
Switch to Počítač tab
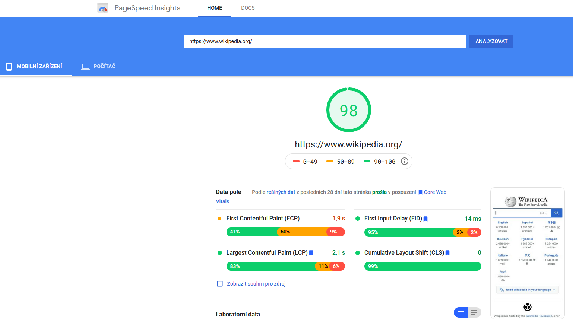[x=98, y=66]
